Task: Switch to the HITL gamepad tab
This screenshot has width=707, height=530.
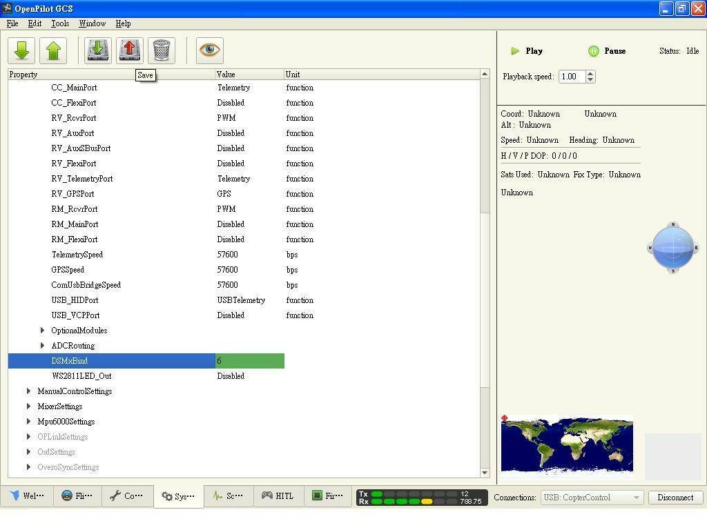Action: (x=279, y=496)
